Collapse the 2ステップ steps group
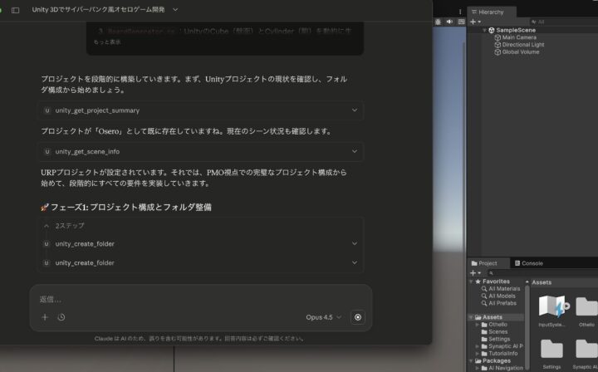Image resolution: width=598 pixels, height=372 pixels. (47, 225)
